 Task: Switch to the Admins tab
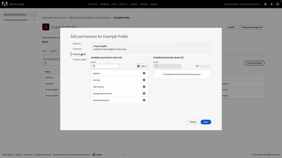53,51
